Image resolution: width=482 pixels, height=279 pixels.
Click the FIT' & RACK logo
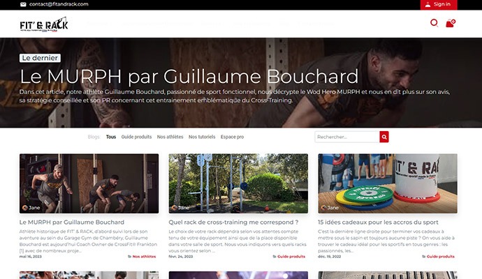pyautogui.click(x=44, y=24)
